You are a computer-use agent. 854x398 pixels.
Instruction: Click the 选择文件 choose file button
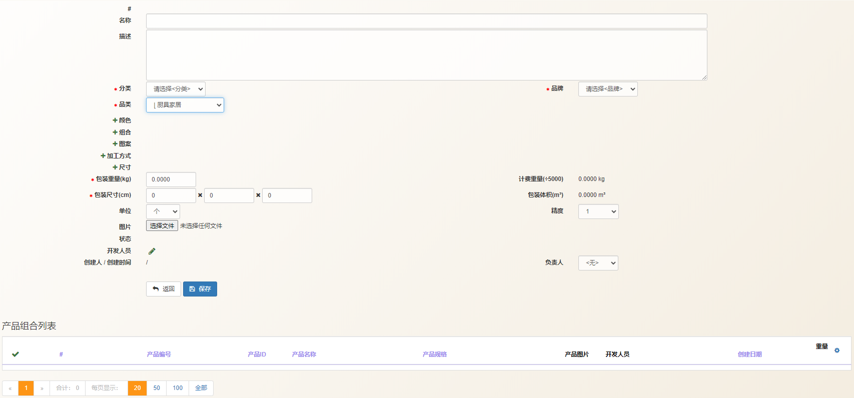click(162, 226)
